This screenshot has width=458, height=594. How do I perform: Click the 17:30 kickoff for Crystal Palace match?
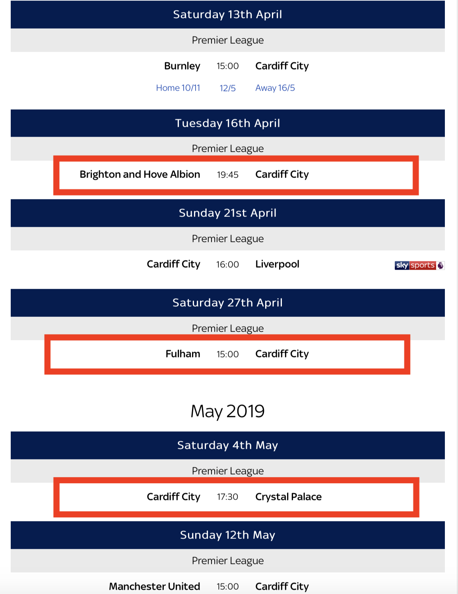click(x=228, y=497)
